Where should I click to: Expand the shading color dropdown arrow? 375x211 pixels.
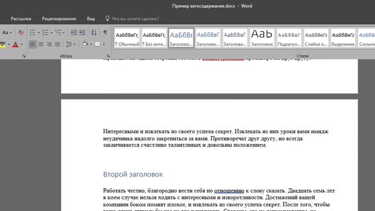coord(91,45)
